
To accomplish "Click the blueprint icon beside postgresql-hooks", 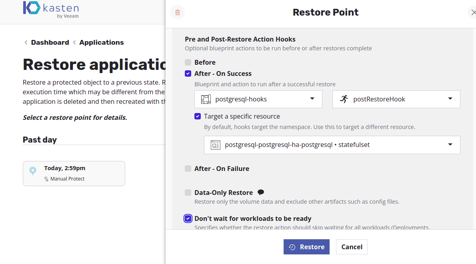I will [206, 99].
